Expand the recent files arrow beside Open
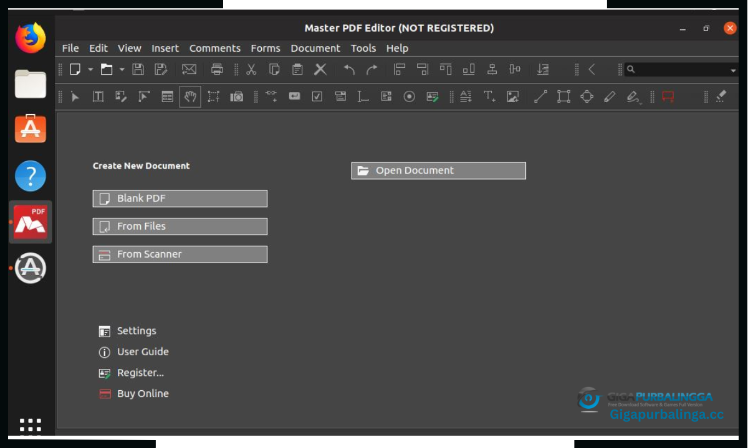The height and width of the screenshot is (448, 748). tap(122, 70)
